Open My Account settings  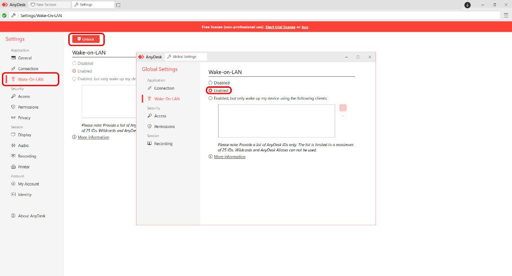[28, 184]
